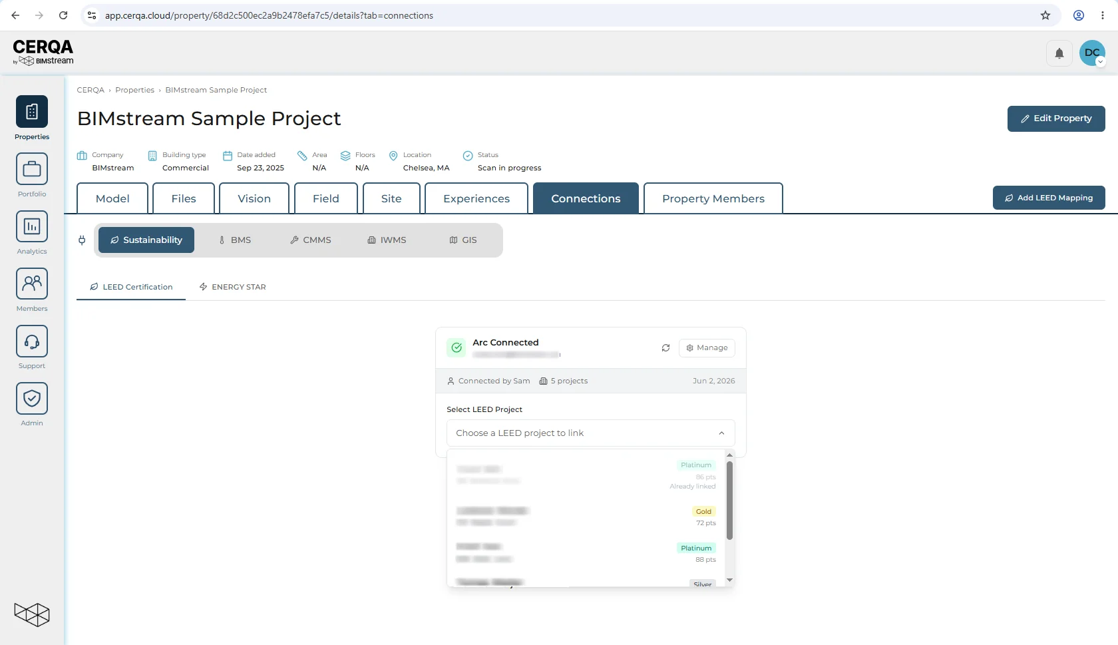
Task: Select the Sustainability connection category
Action: 146,240
